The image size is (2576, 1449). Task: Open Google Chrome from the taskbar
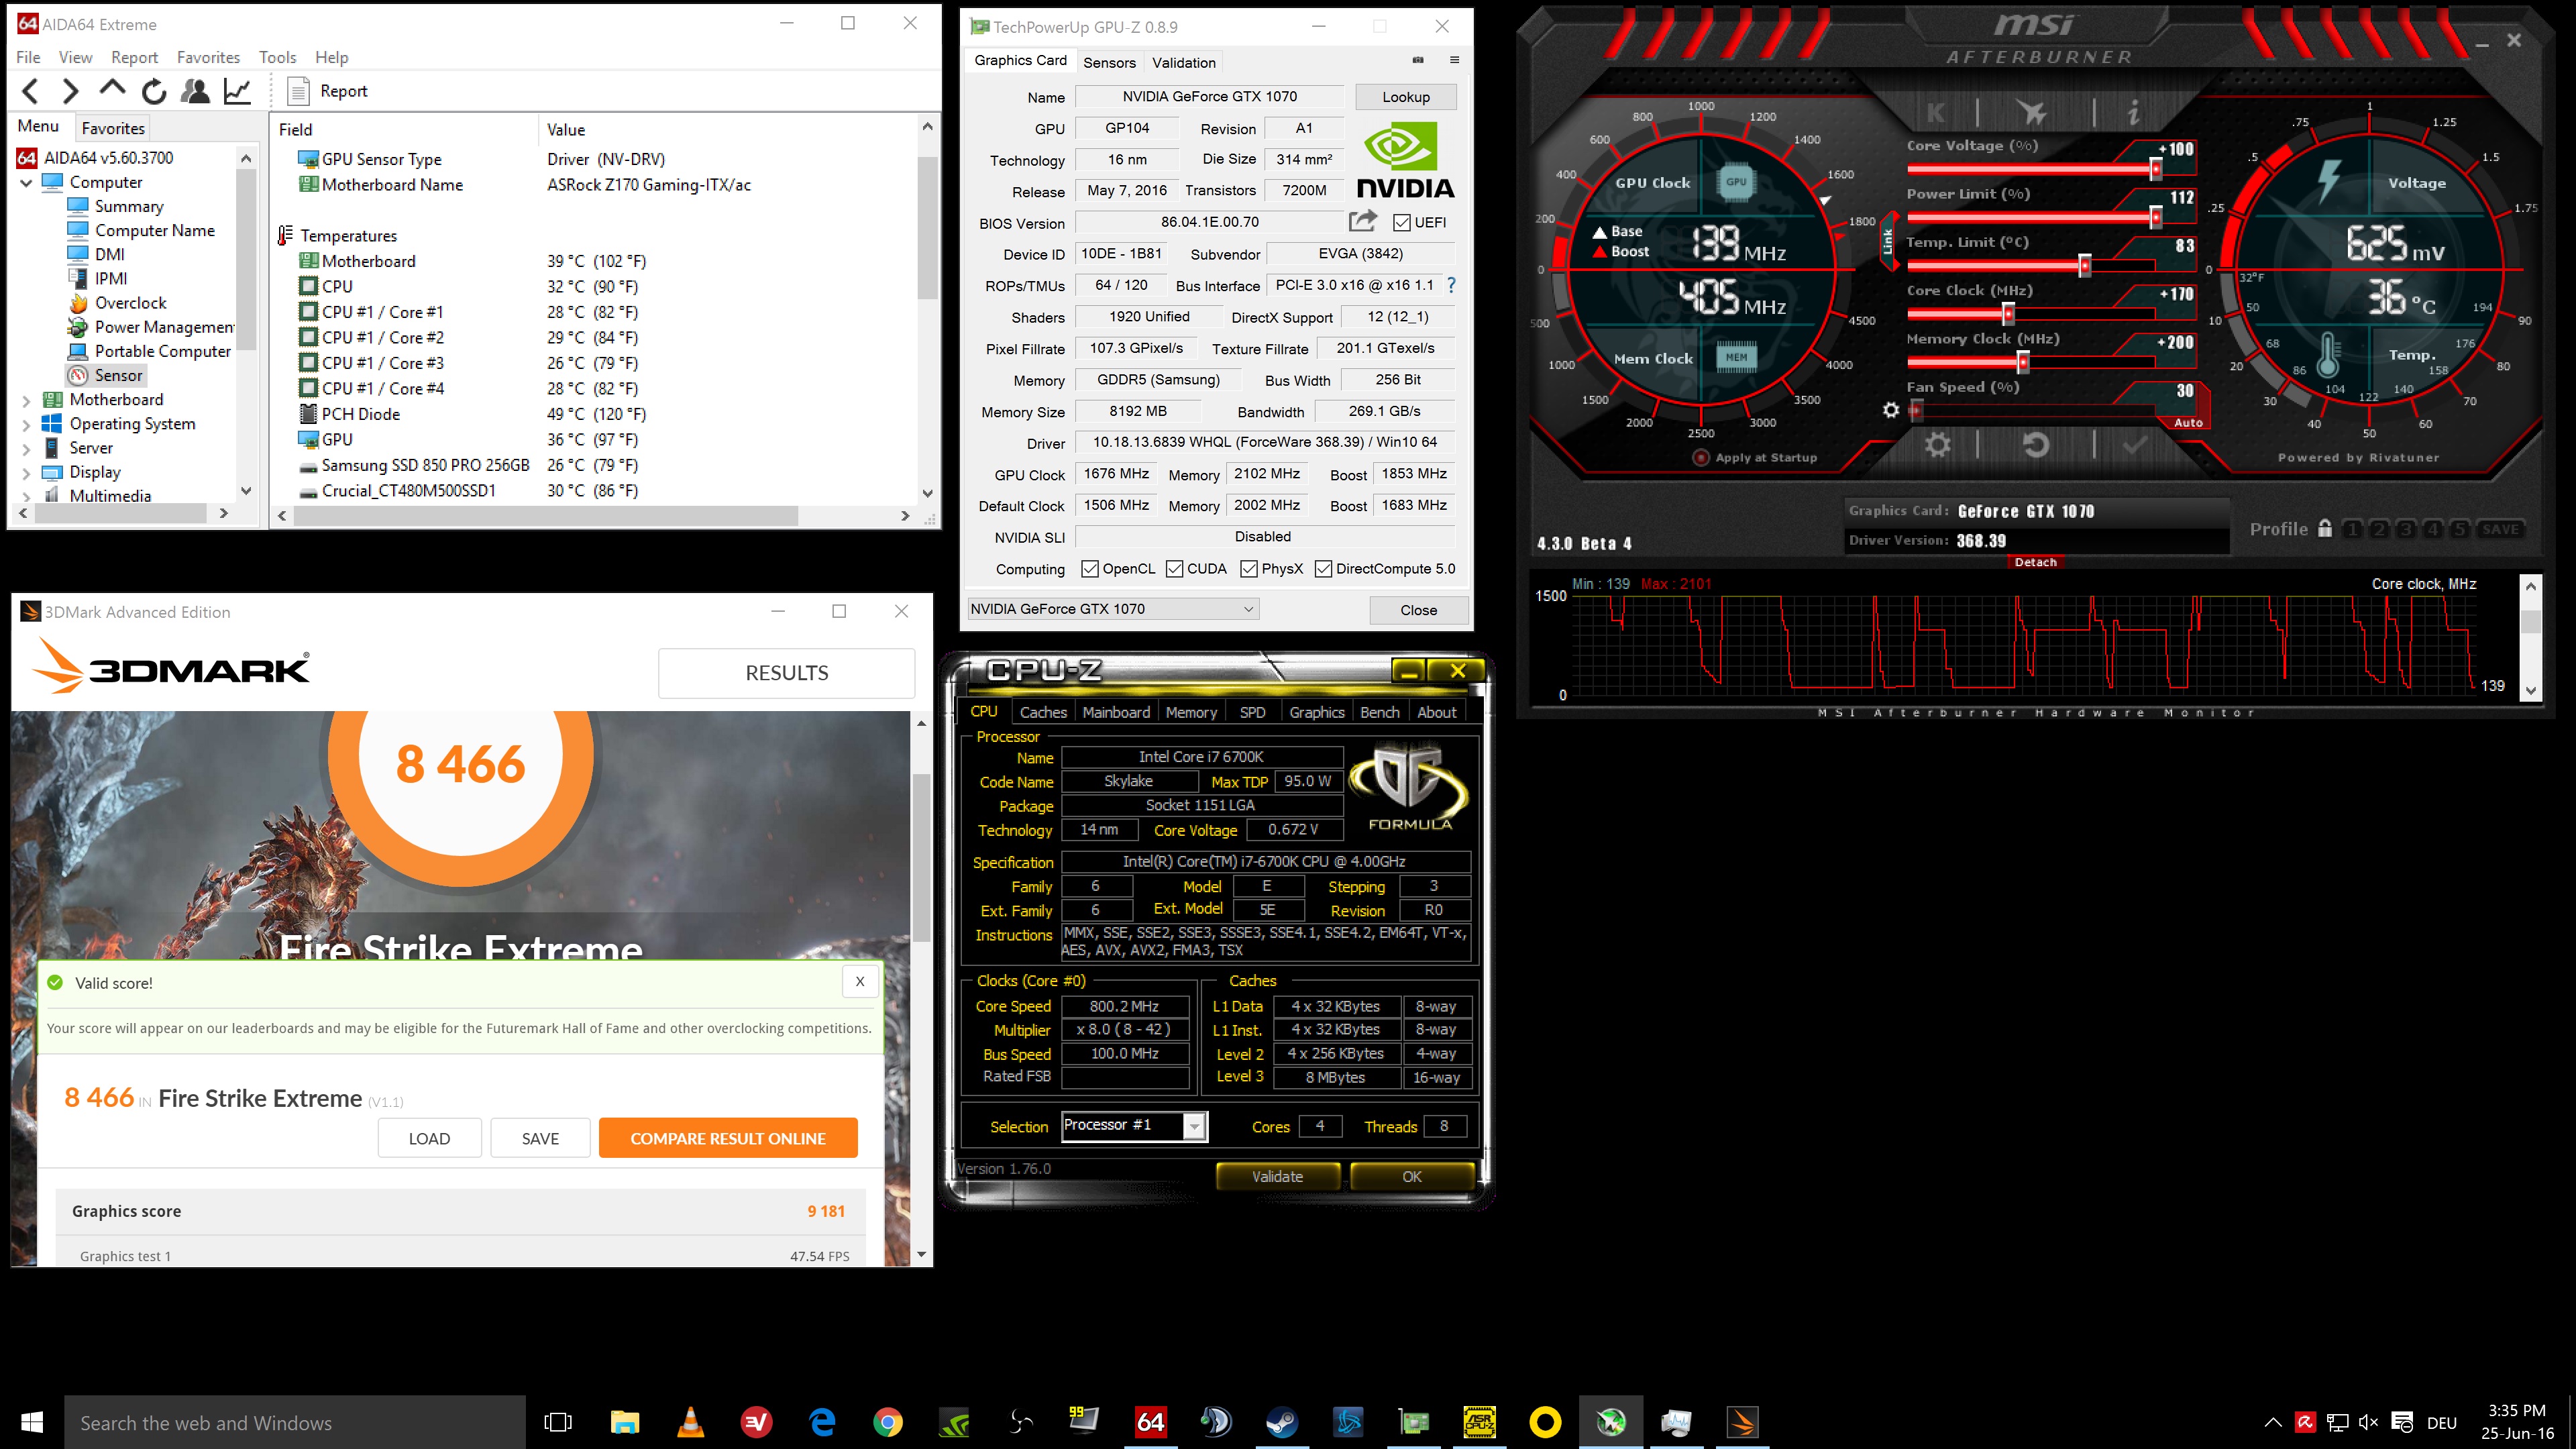click(887, 1422)
